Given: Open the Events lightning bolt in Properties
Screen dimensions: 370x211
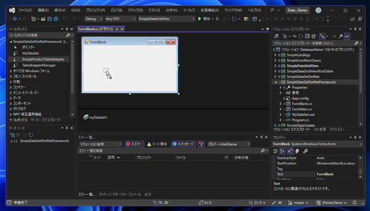Looking at the screenshot, I should click(x=297, y=151).
